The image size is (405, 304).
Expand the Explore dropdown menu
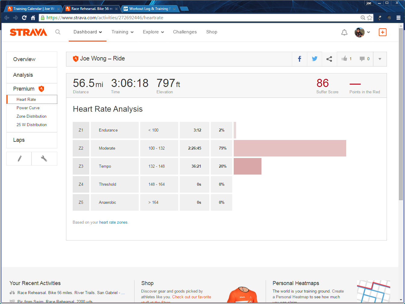153,32
